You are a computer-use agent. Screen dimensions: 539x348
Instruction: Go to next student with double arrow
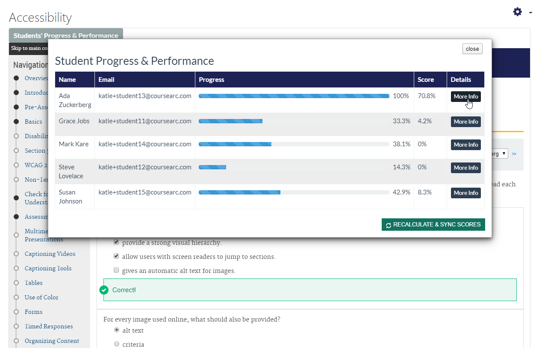(514, 154)
